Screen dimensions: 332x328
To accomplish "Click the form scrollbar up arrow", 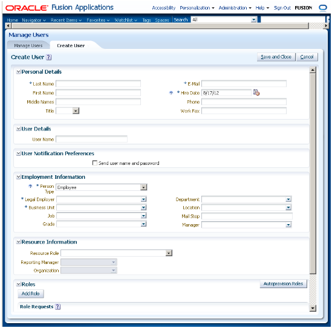I will (313, 70).
